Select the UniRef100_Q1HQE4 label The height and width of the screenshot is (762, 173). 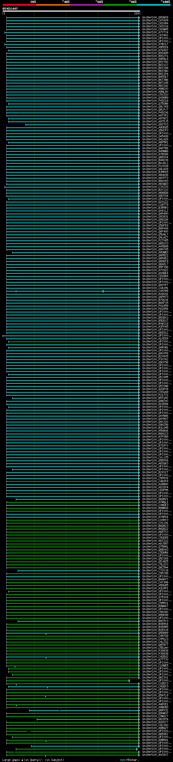tap(155, 273)
